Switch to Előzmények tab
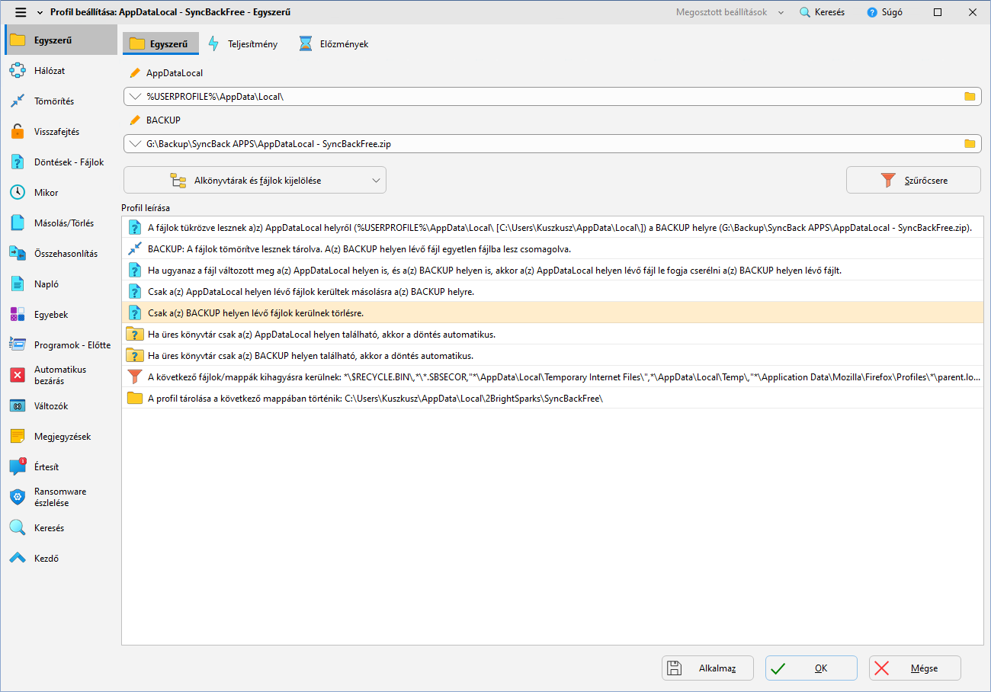 coord(334,44)
